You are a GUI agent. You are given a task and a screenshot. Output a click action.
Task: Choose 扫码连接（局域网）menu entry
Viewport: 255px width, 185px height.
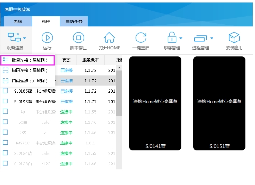click(x=27, y=70)
